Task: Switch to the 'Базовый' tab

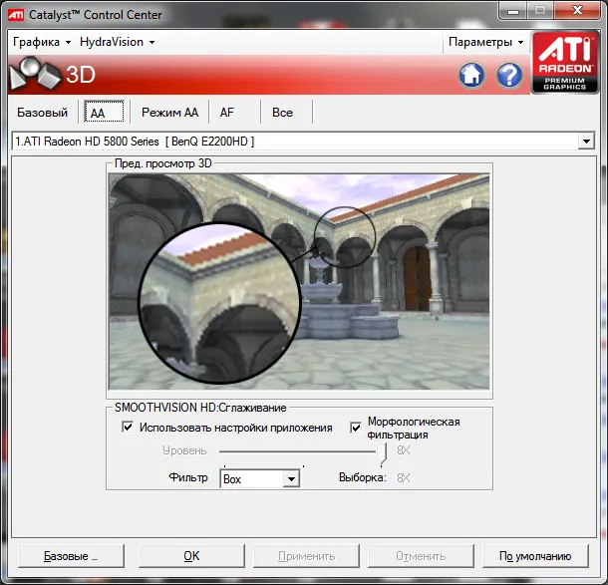Action: pos(42,113)
